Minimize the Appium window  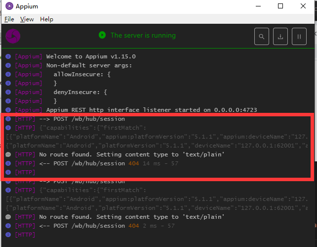pos(258,6)
